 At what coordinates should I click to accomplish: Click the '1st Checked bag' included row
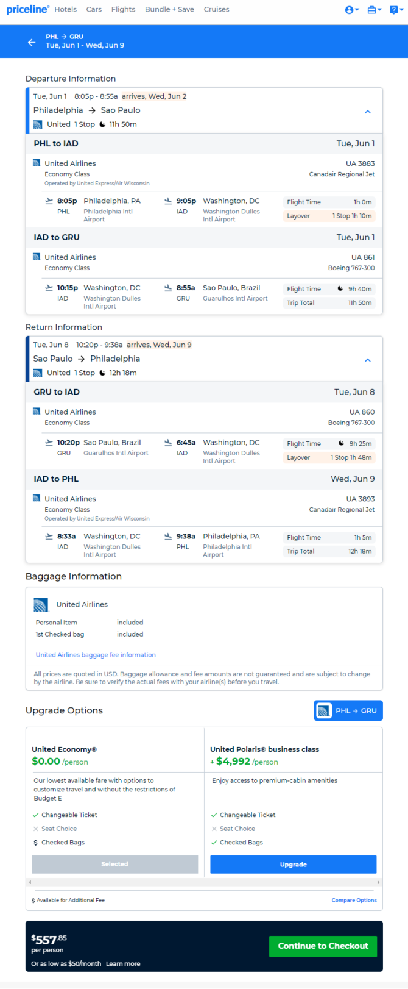90,634
